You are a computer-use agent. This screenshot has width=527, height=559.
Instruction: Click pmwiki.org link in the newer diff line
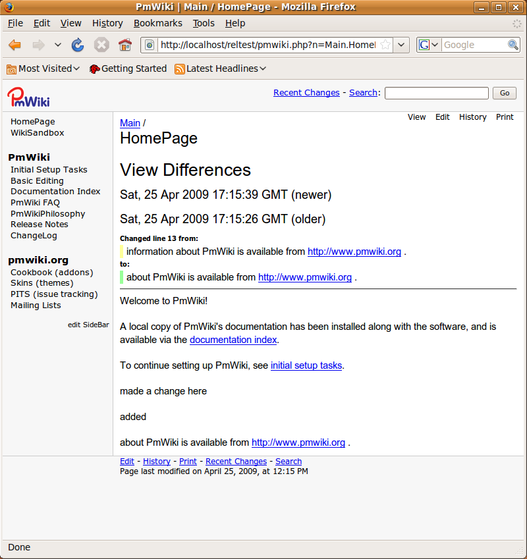tap(305, 277)
